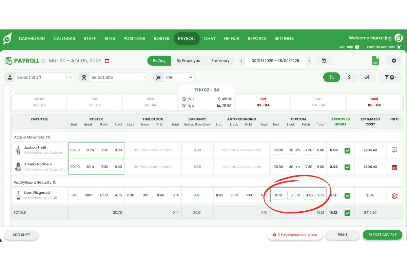Image resolution: width=407 pixels, height=271 pixels.
Task: Switch to By Employee view
Action: point(188,61)
